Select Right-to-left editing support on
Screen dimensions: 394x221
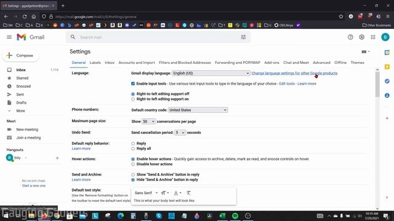(x=133, y=99)
